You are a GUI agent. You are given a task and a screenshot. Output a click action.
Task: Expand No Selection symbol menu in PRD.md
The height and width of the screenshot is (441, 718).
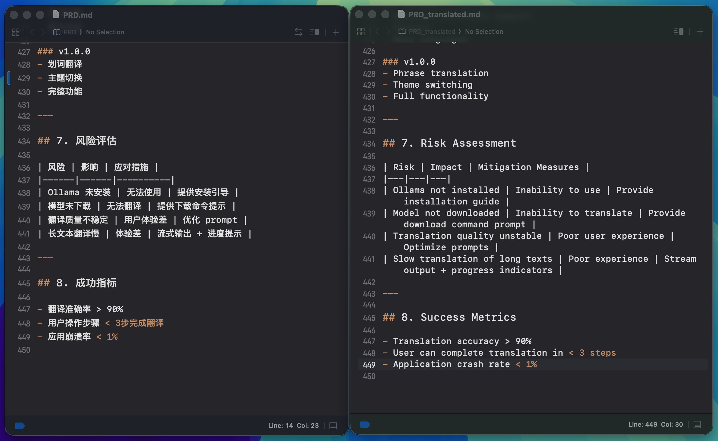pyautogui.click(x=105, y=32)
